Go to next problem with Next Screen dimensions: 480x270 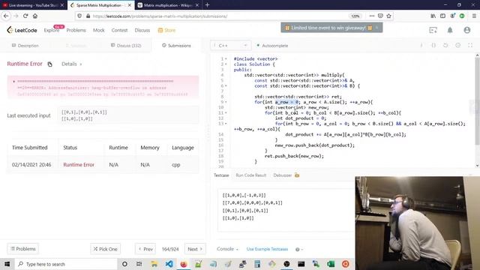(x=195, y=249)
